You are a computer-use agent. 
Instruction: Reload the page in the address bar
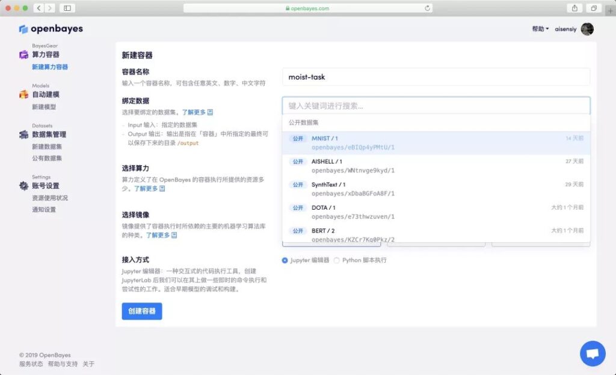[x=427, y=8]
